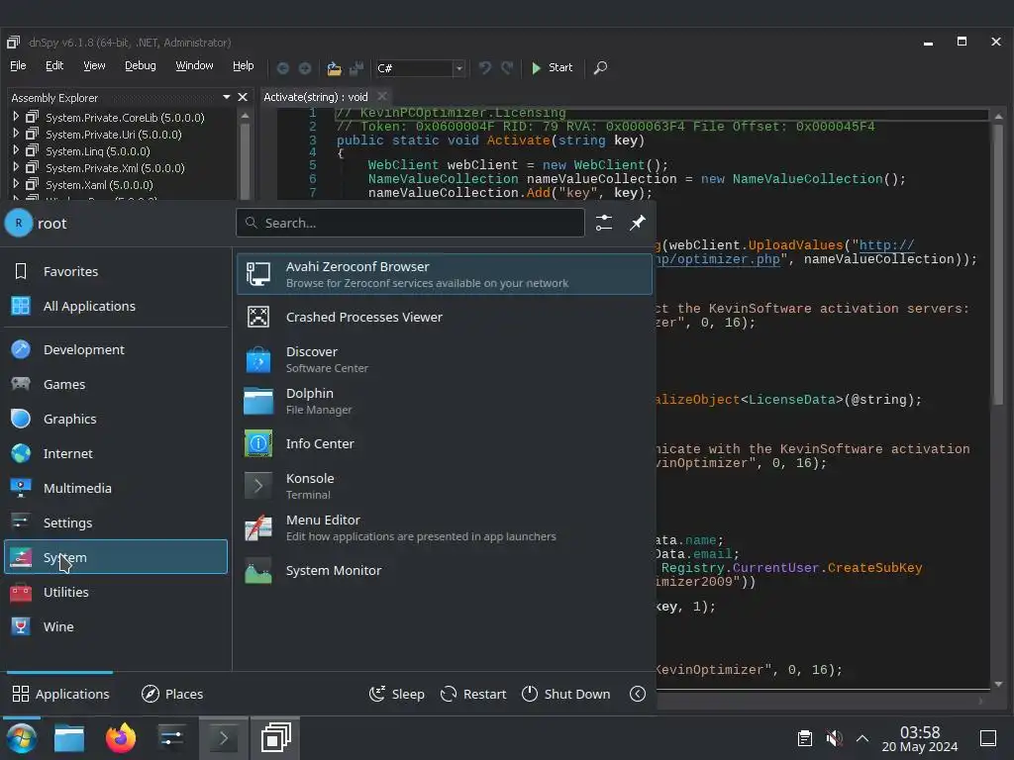This screenshot has width=1014, height=760.
Task: Select the Settings category
Action: [x=116, y=522]
